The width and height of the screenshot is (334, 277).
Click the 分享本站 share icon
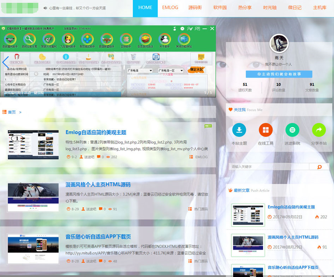click(319, 130)
